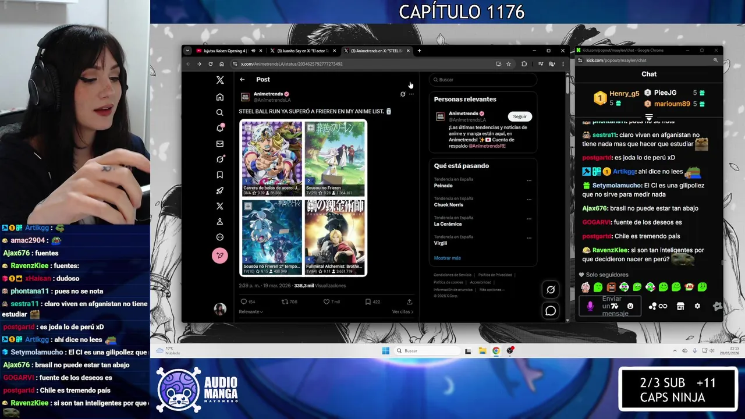This screenshot has height=419, width=745.
Task: Click the Chrome home button
Action: (221, 64)
